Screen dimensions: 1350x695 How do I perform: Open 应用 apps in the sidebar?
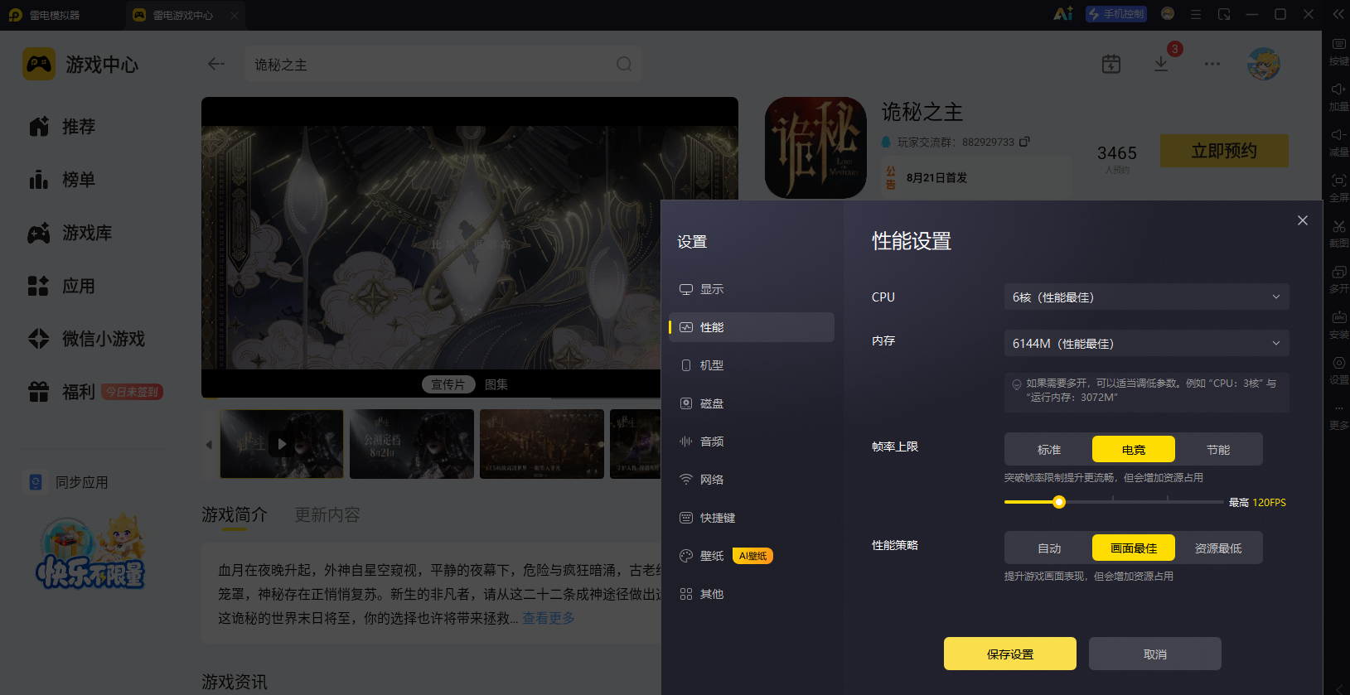[x=62, y=286]
